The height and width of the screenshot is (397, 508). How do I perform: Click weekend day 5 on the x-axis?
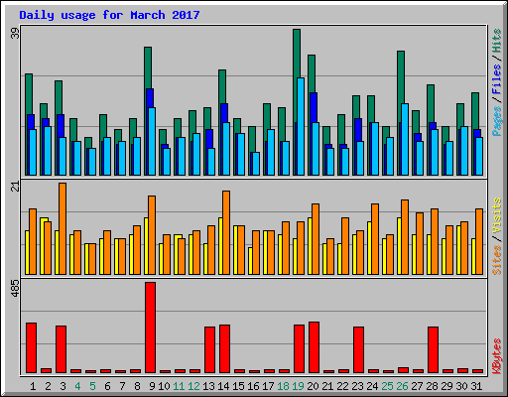(92, 386)
